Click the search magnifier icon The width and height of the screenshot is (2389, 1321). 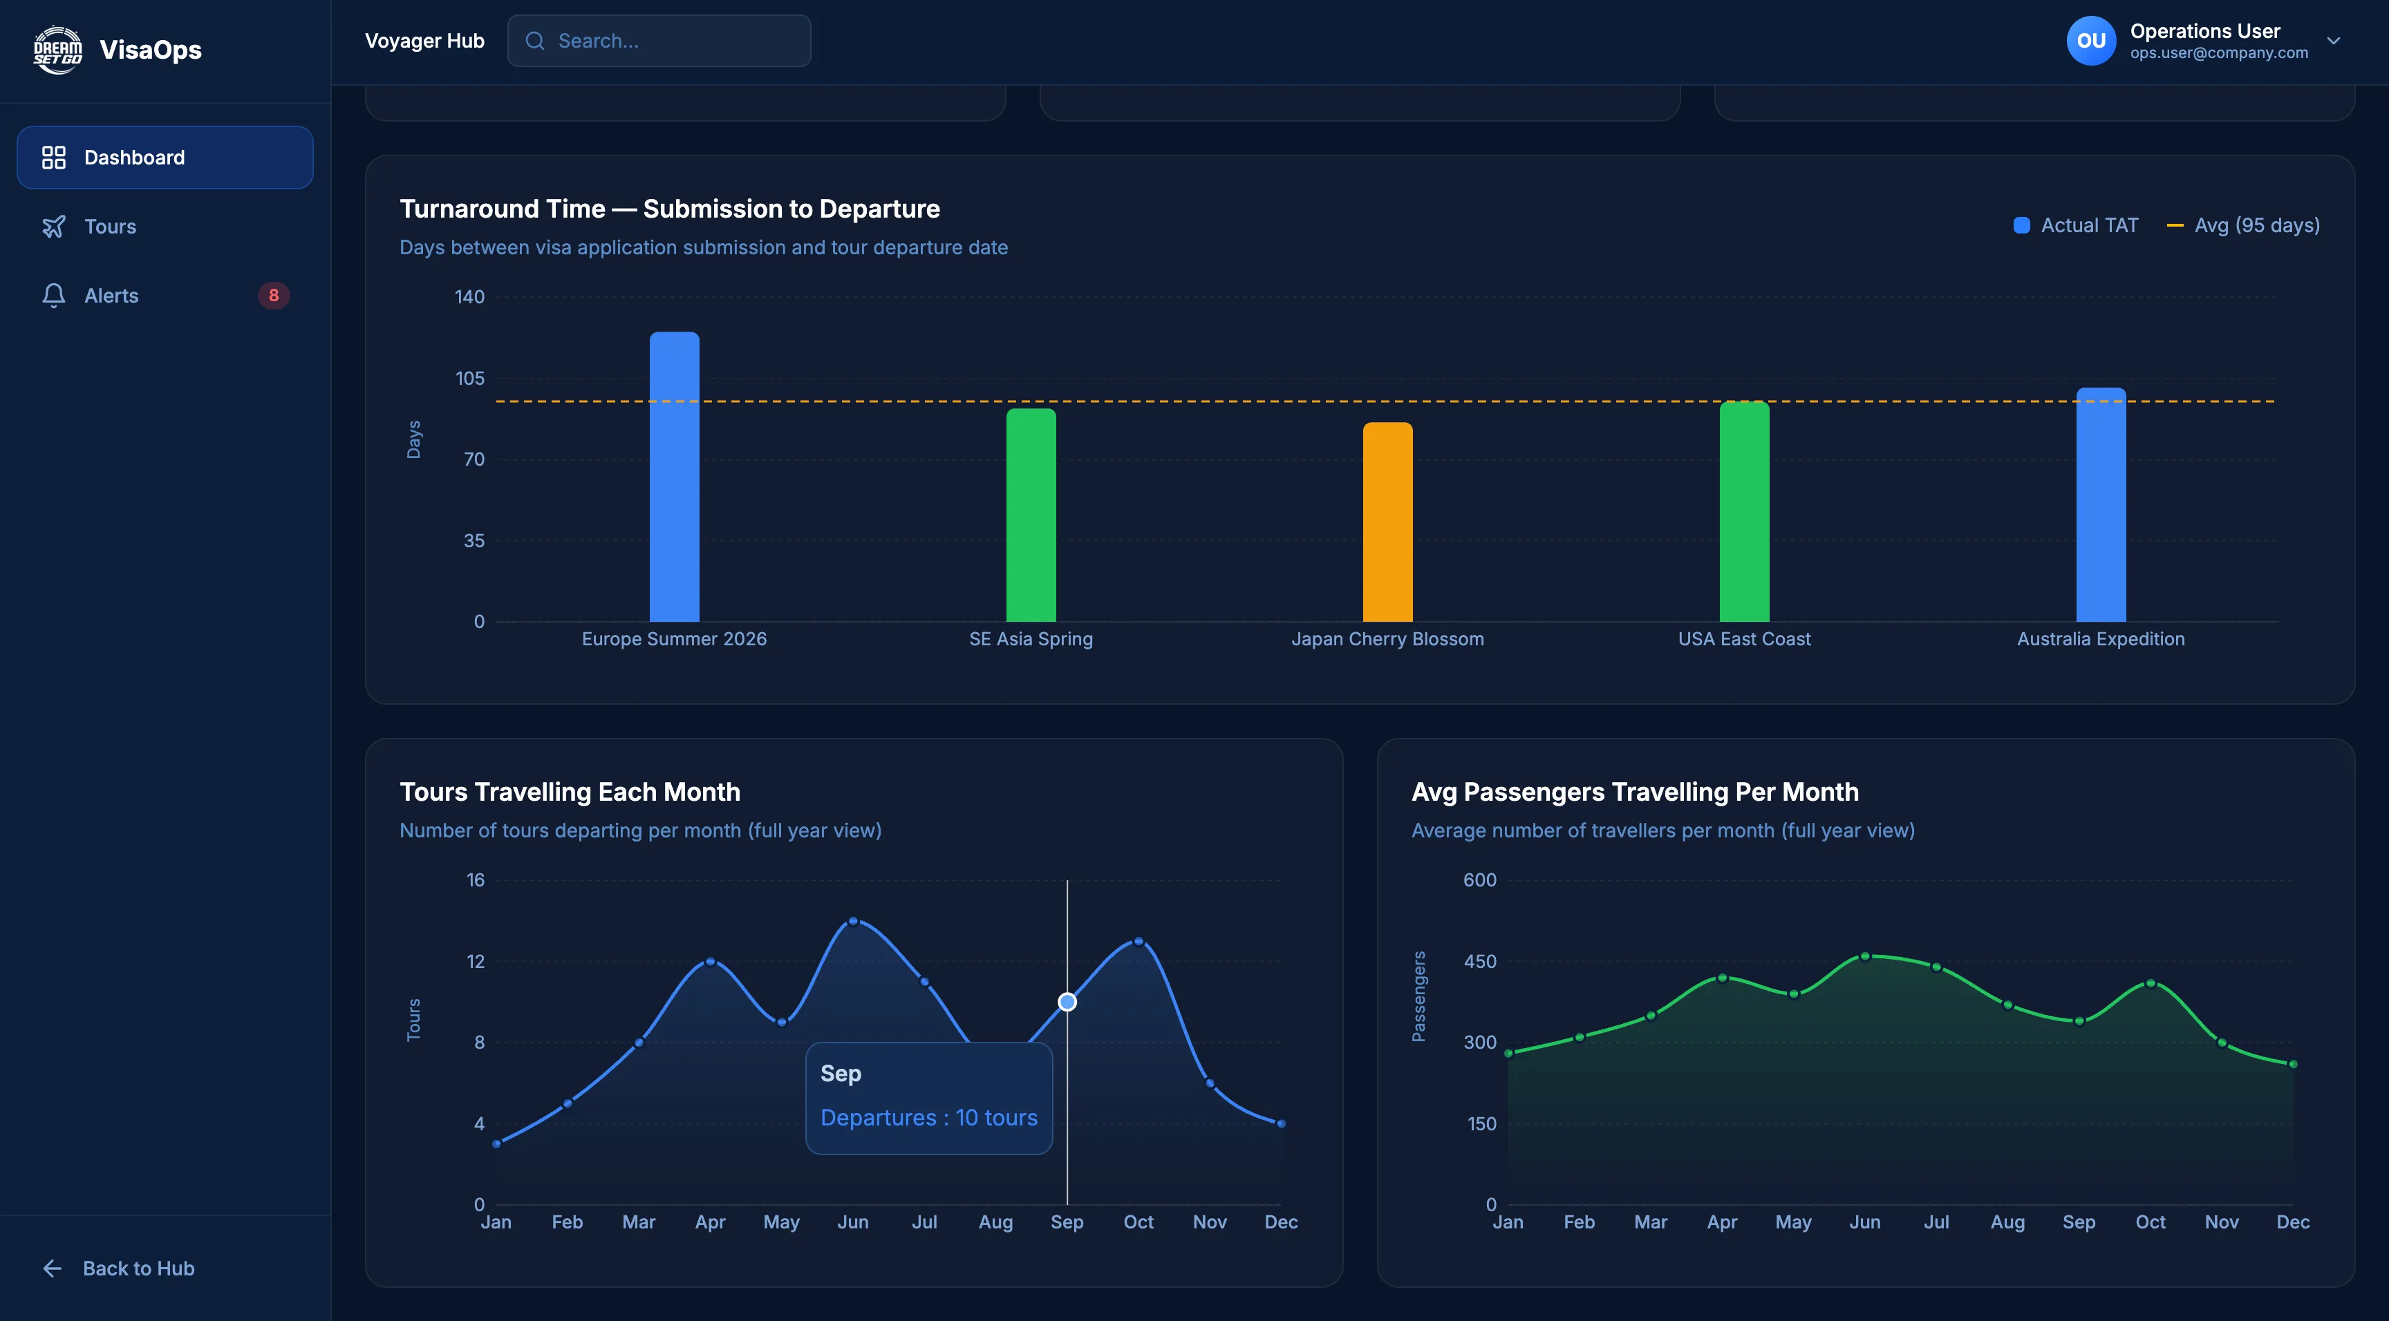[534, 40]
